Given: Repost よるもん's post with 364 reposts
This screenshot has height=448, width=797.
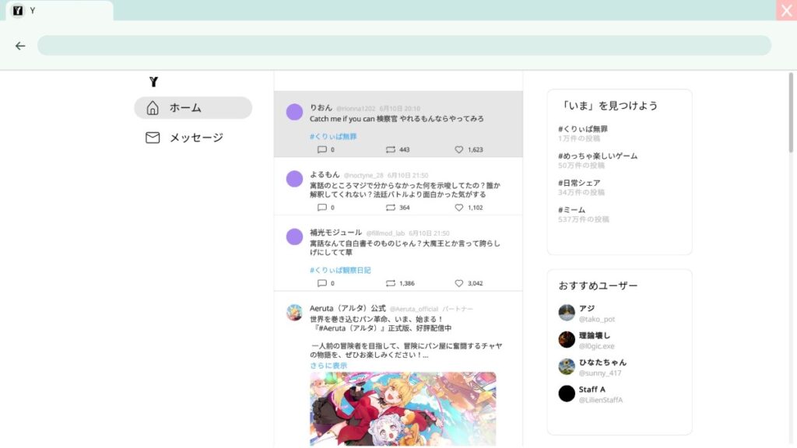Looking at the screenshot, I should [391, 208].
